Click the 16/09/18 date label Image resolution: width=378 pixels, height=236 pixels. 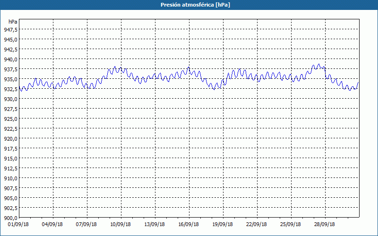(189, 224)
